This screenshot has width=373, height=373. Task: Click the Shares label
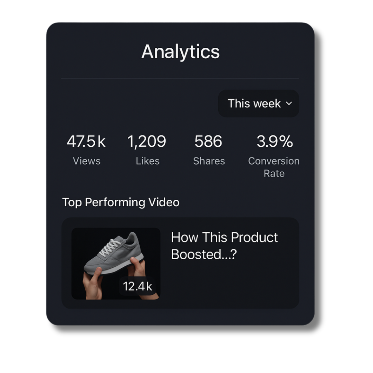click(x=209, y=161)
